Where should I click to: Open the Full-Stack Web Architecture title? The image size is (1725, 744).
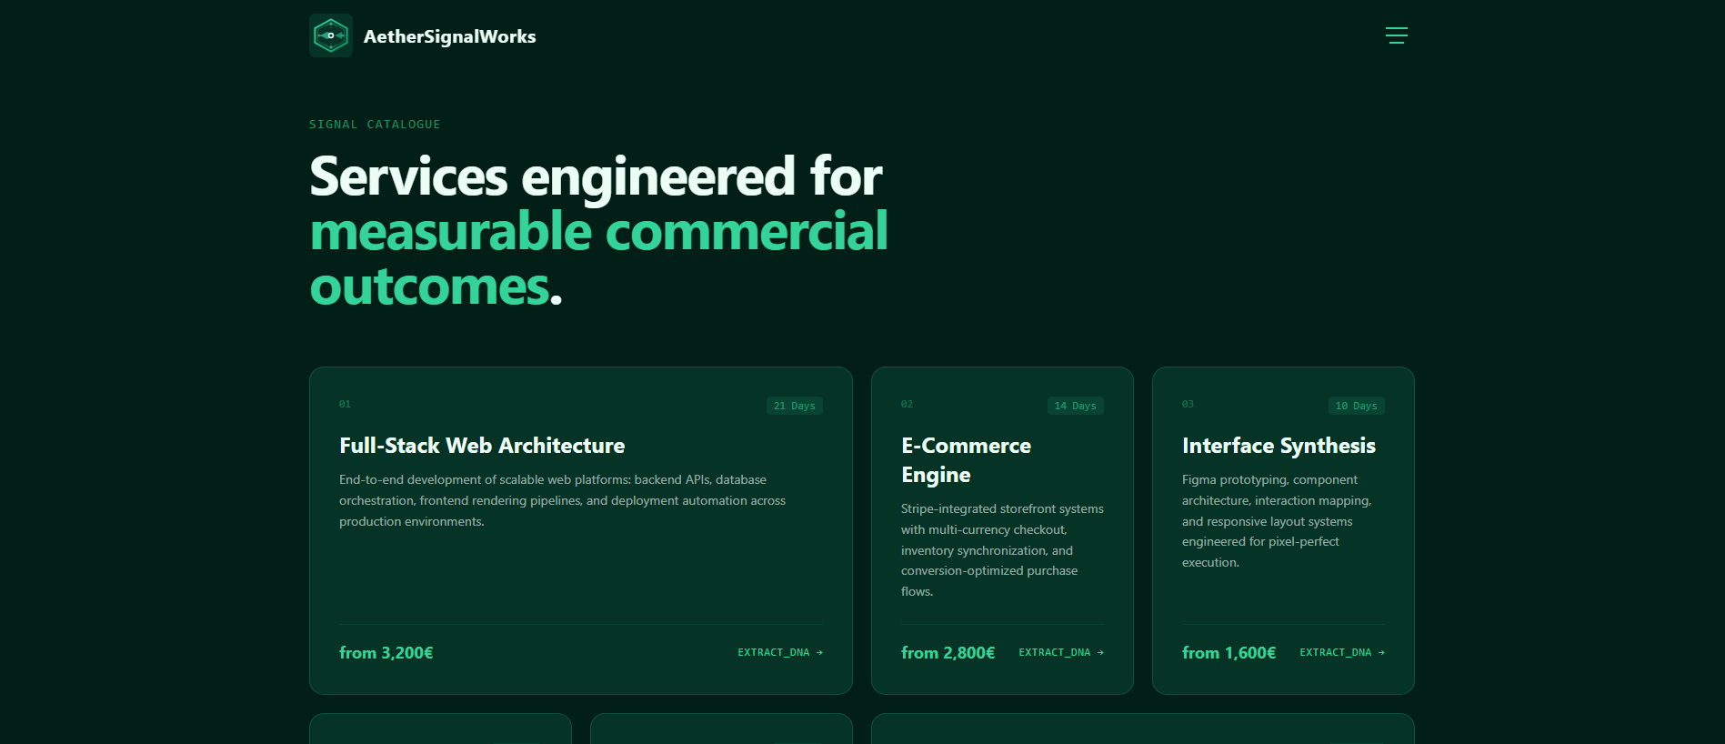pos(482,446)
